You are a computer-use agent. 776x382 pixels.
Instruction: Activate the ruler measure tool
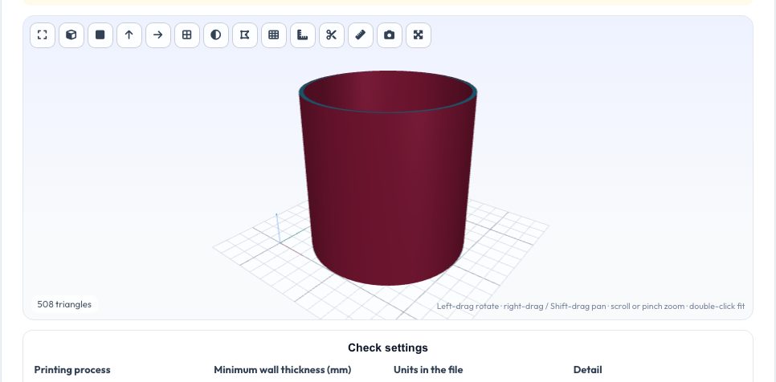click(361, 35)
